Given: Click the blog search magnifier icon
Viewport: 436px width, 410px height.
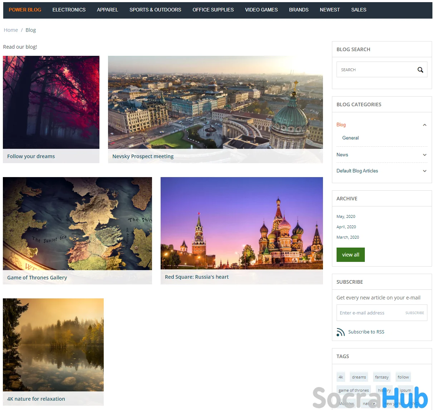Looking at the screenshot, I should pyautogui.click(x=420, y=70).
